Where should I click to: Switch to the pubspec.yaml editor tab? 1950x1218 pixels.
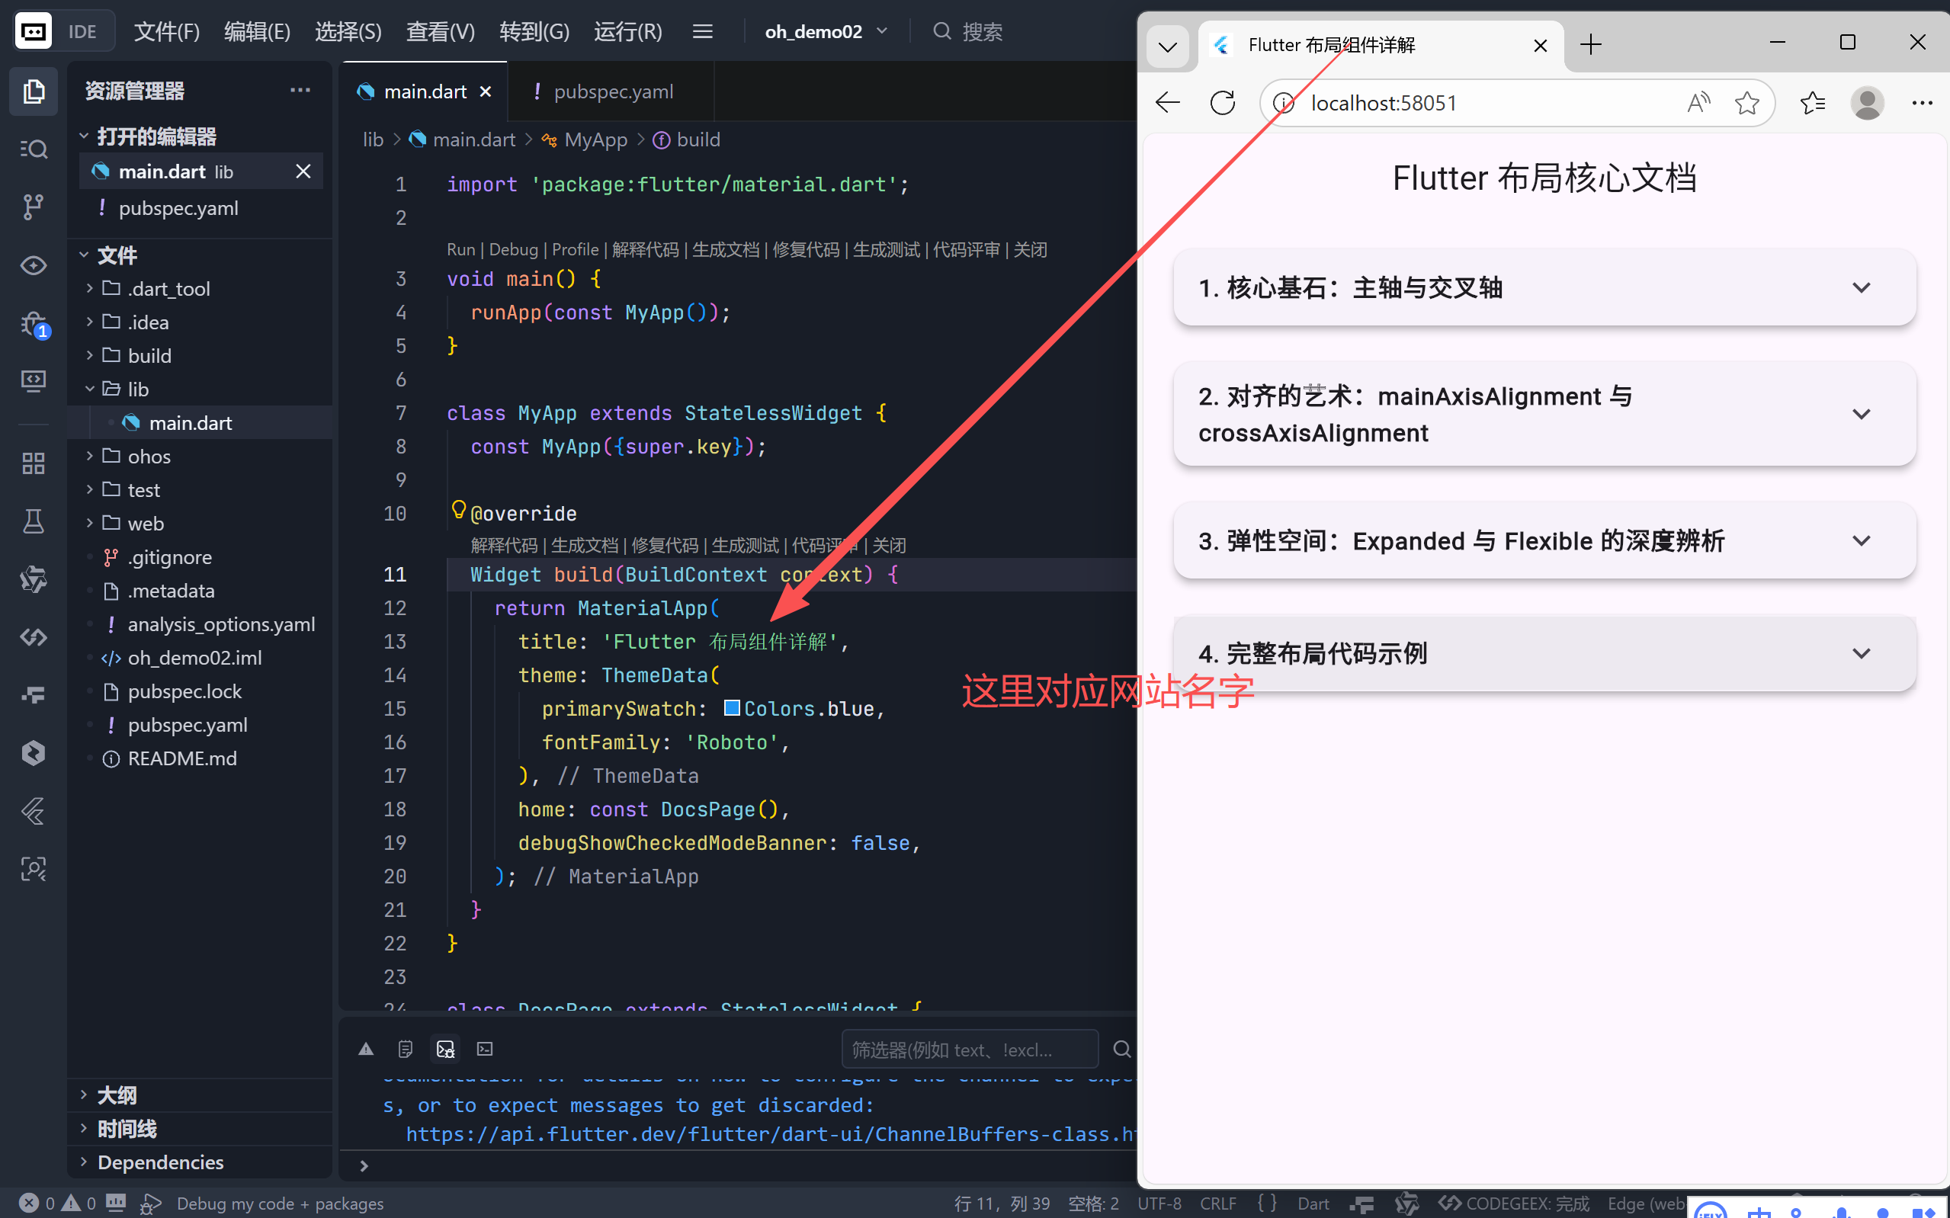(612, 91)
